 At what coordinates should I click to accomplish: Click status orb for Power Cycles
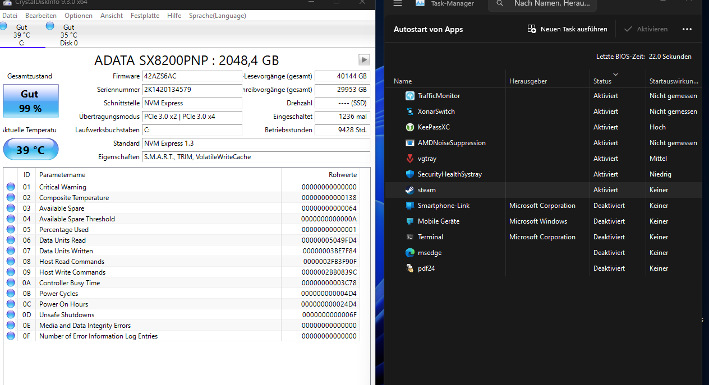pyautogui.click(x=11, y=293)
